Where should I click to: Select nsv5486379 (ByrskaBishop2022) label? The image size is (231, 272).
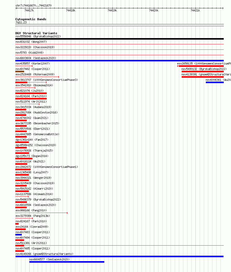pyautogui.click(x=38, y=199)
